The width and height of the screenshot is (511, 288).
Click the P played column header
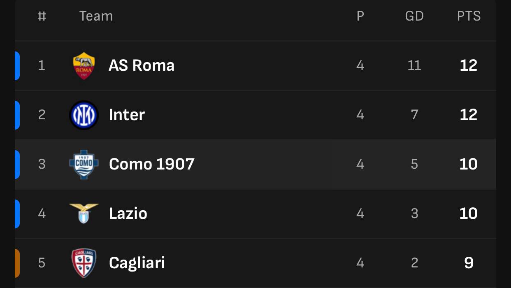pyautogui.click(x=360, y=16)
